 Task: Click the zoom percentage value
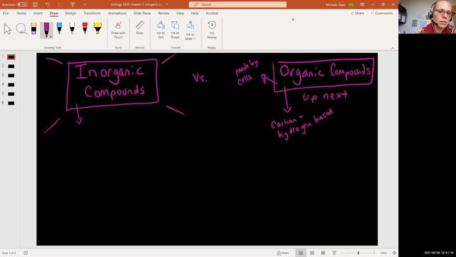[x=383, y=253]
